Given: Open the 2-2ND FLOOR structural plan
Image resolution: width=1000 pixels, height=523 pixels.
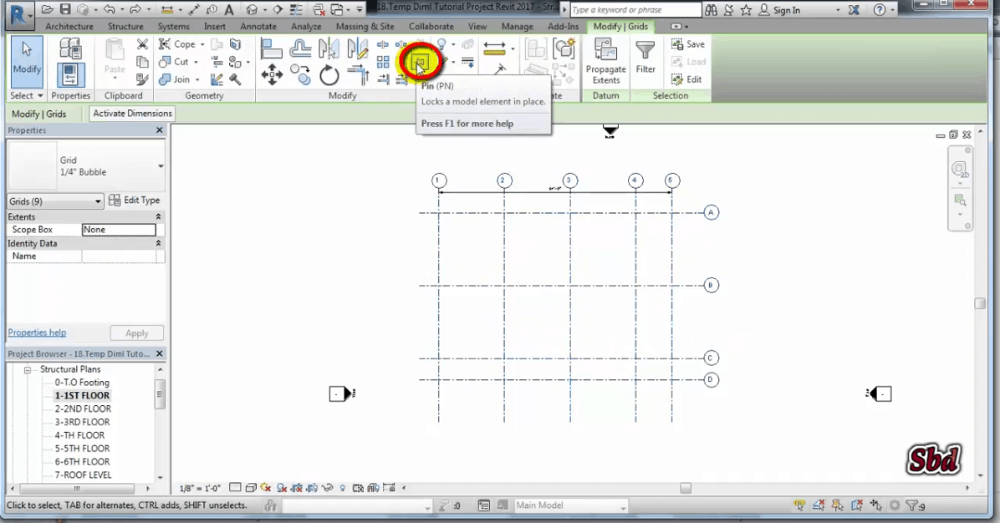Looking at the screenshot, I should (x=83, y=409).
